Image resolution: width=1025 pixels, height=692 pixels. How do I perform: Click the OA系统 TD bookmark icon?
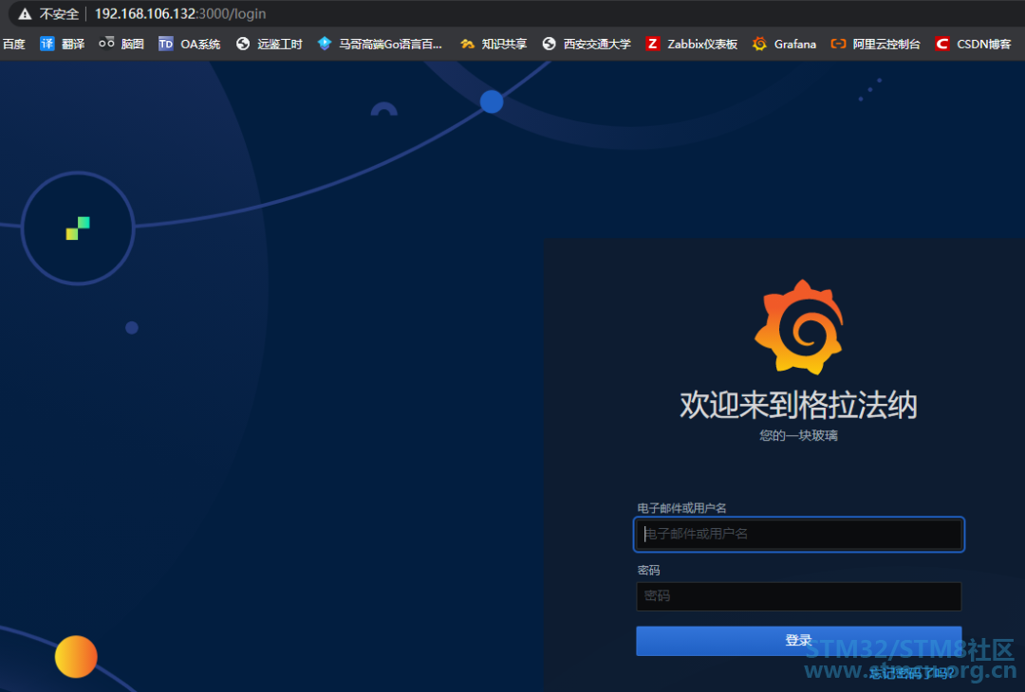pyautogui.click(x=166, y=44)
